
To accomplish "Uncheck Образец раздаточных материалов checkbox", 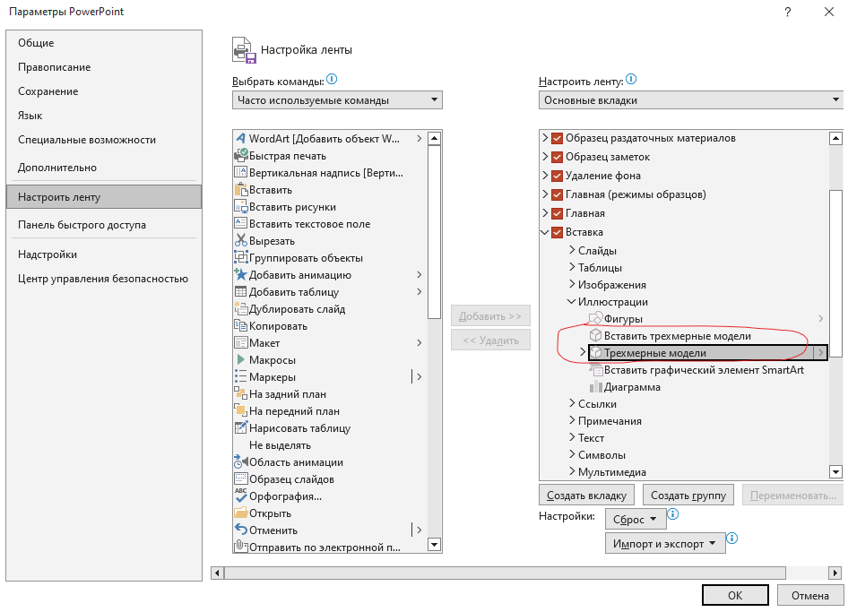I will point(557,138).
